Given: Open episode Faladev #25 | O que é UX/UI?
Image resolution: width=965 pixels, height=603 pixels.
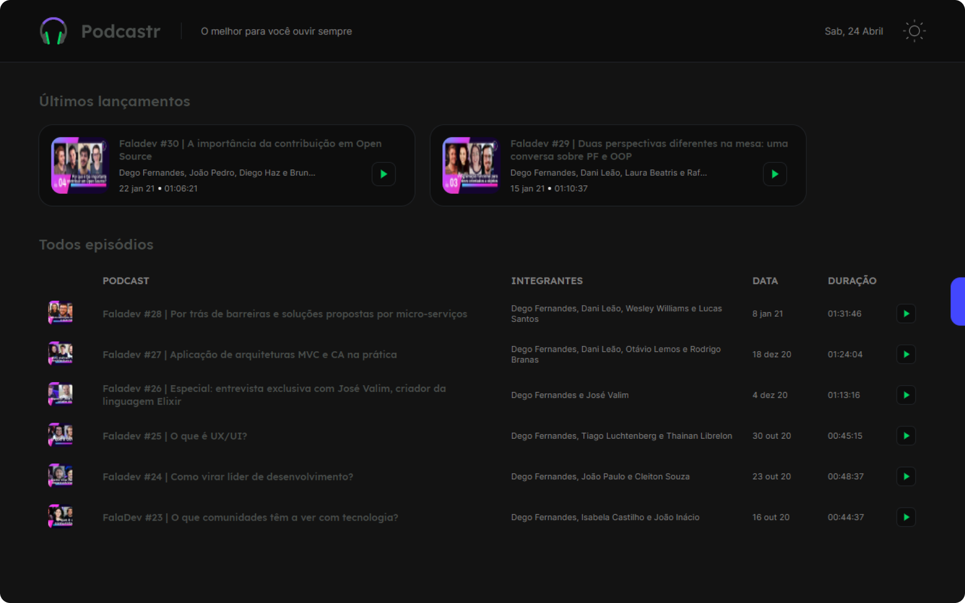Looking at the screenshot, I should click(175, 436).
